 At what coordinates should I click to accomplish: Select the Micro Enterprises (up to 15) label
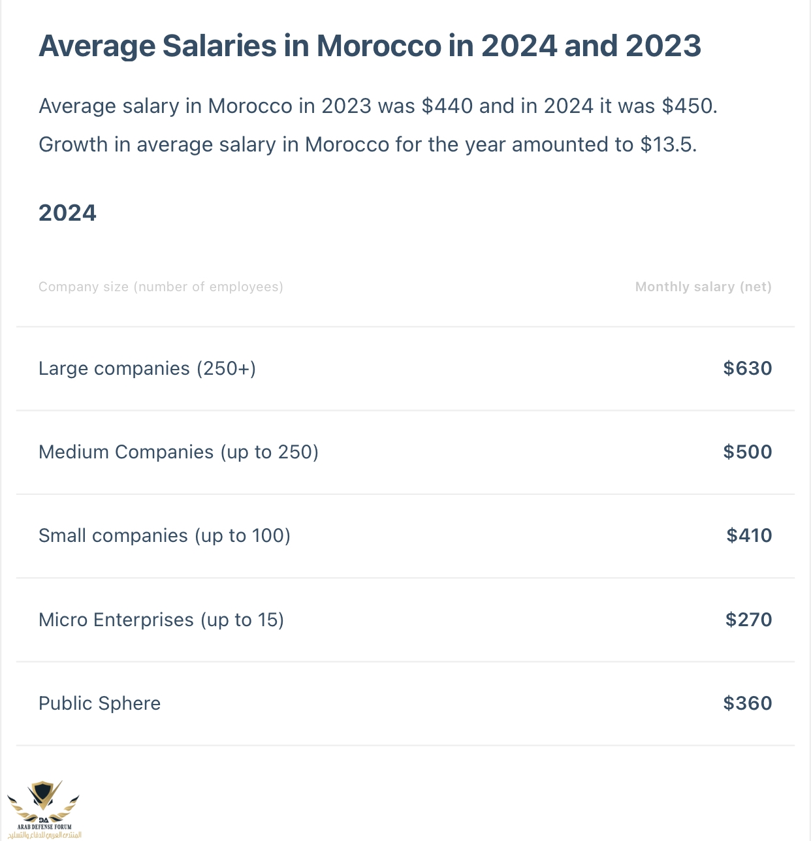point(161,620)
